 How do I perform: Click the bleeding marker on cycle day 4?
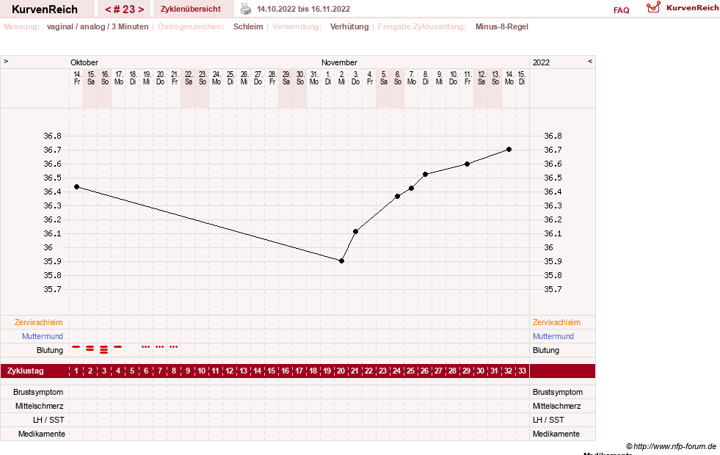point(118,346)
